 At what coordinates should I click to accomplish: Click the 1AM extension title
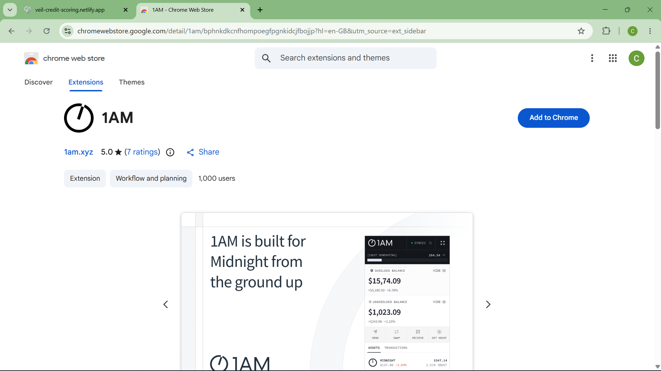(117, 118)
